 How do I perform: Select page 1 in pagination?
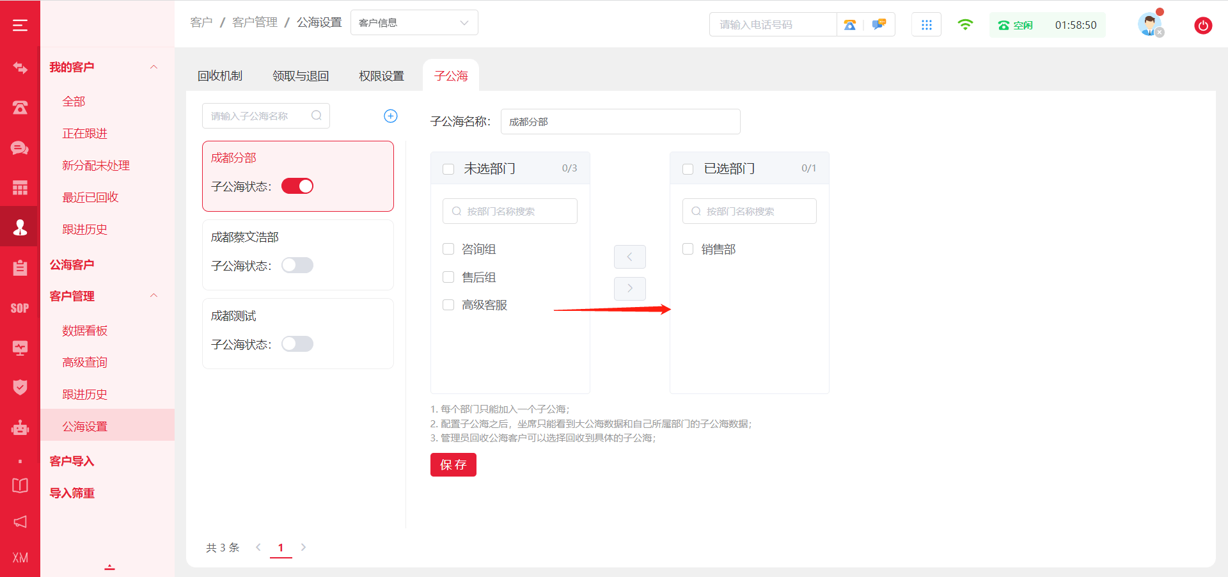click(x=281, y=548)
